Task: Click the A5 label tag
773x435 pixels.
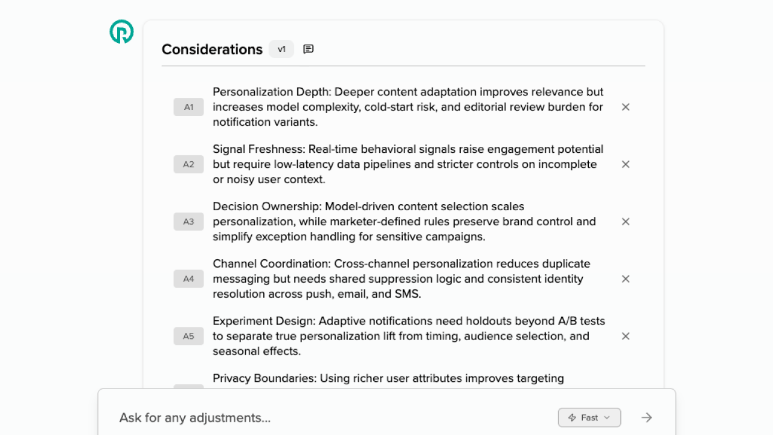Action: [x=189, y=337]
